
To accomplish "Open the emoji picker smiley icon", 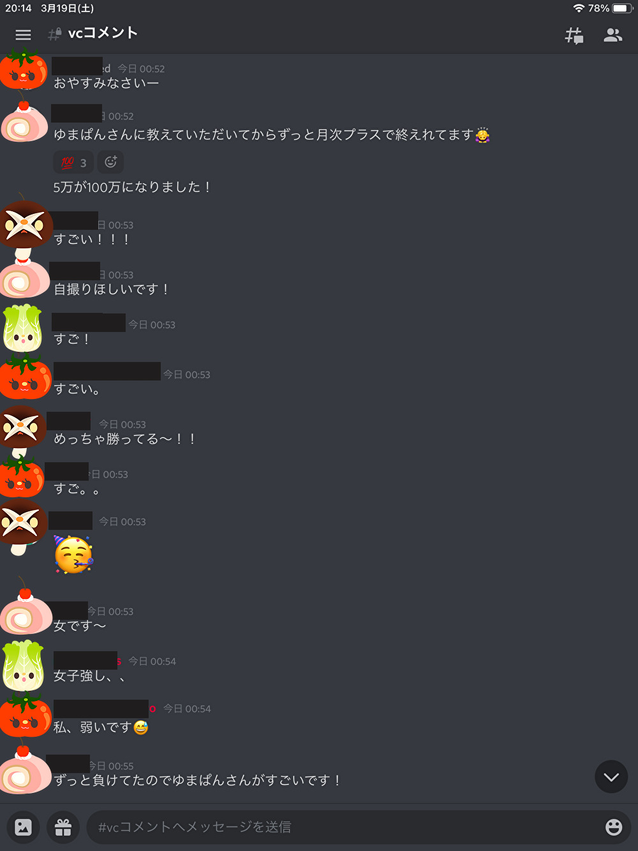I will coord(614,827).
